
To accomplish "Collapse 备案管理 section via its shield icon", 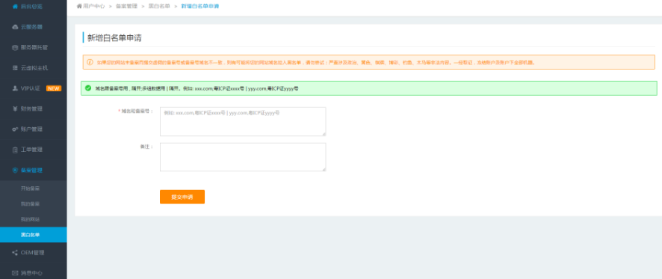I will [x=15, y=171].
